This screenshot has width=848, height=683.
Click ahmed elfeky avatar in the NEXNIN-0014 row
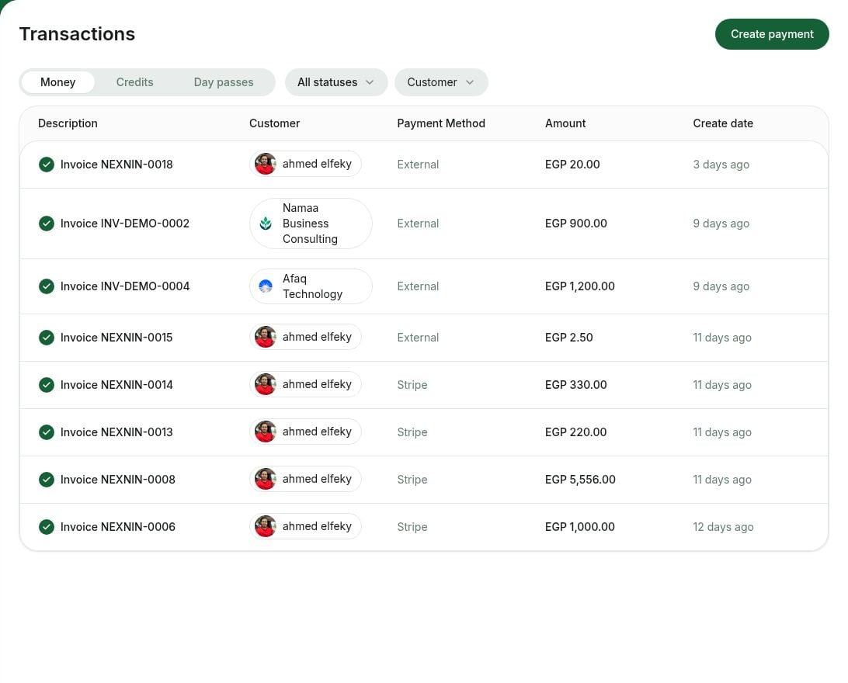coord(266,384)
